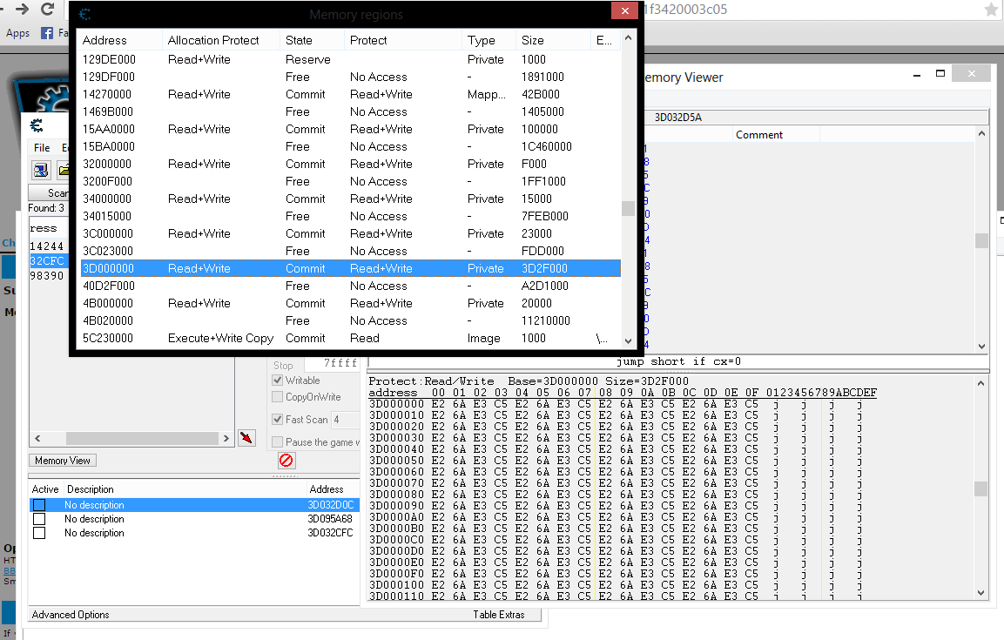This screenshot has height=640, width=1004.
Task: Select the 40D2F000 memory region row
Action: click(350, 286)
